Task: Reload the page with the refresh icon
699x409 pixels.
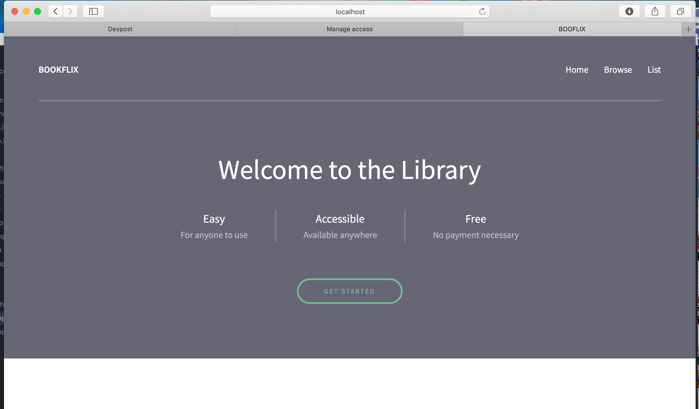Action: 482,11
